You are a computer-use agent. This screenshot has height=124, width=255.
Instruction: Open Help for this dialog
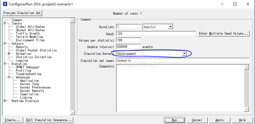[242, 120]
